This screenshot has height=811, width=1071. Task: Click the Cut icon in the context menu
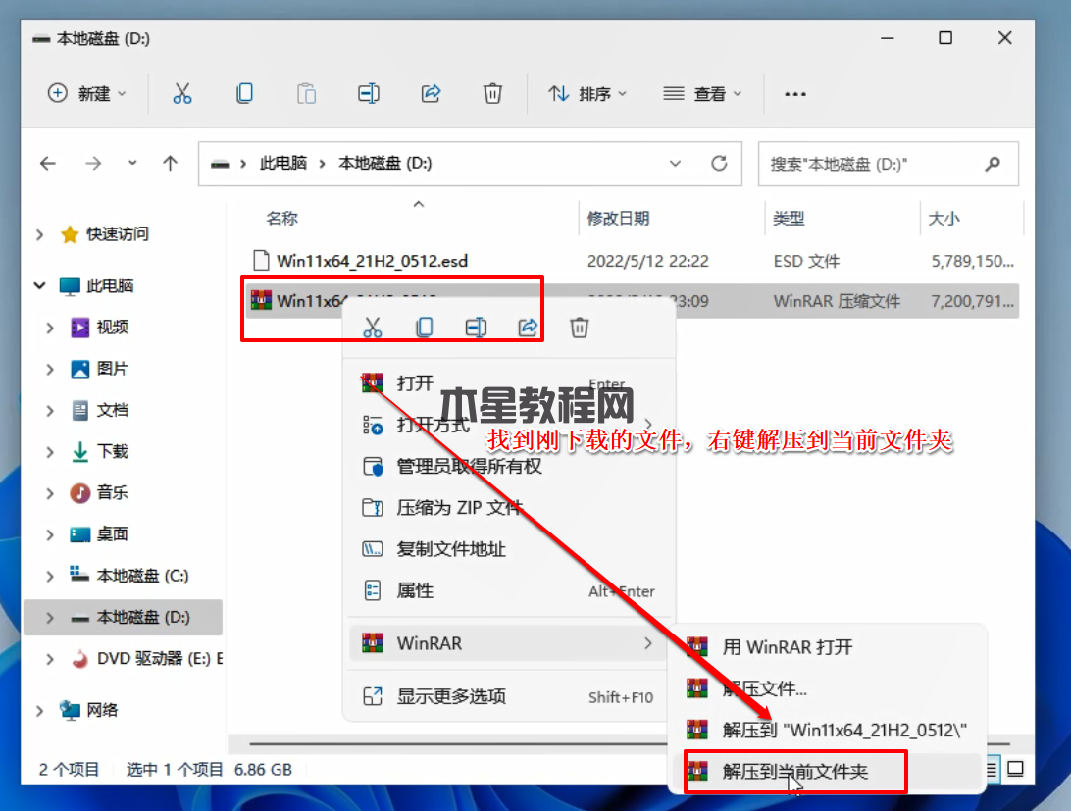(x=373, y=328)
